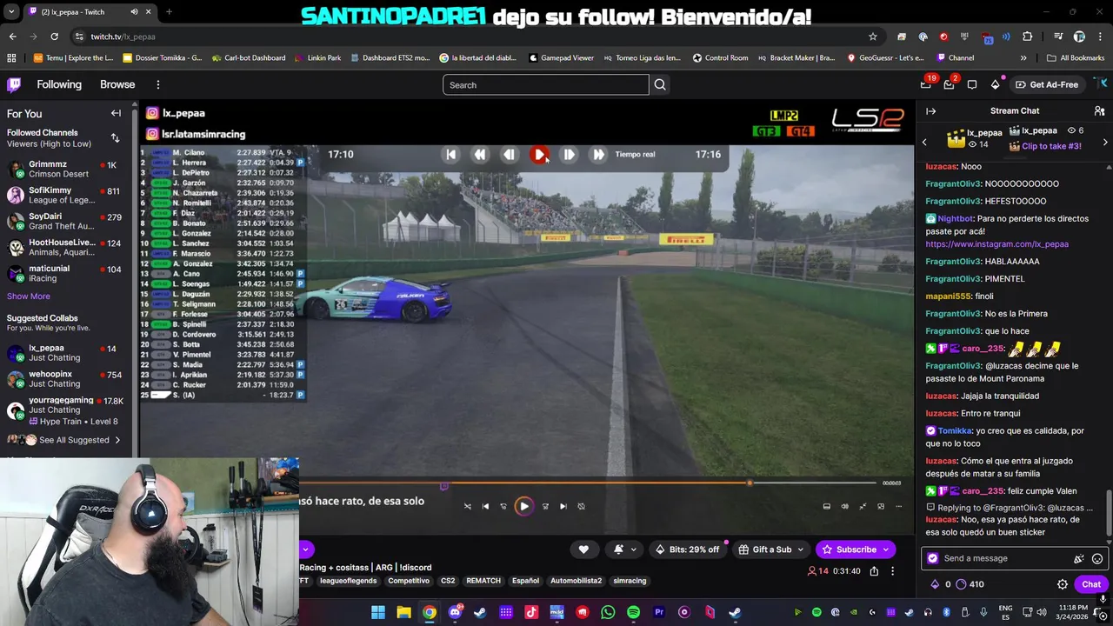Toggle fullscreen on the video player

pyautogui.click(x=863, y=506)
